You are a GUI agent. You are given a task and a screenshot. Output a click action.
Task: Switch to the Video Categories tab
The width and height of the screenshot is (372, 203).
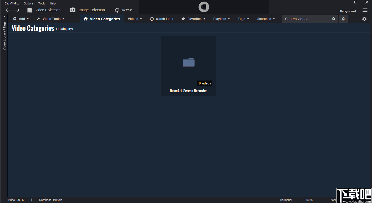click(x=102, y=19)
